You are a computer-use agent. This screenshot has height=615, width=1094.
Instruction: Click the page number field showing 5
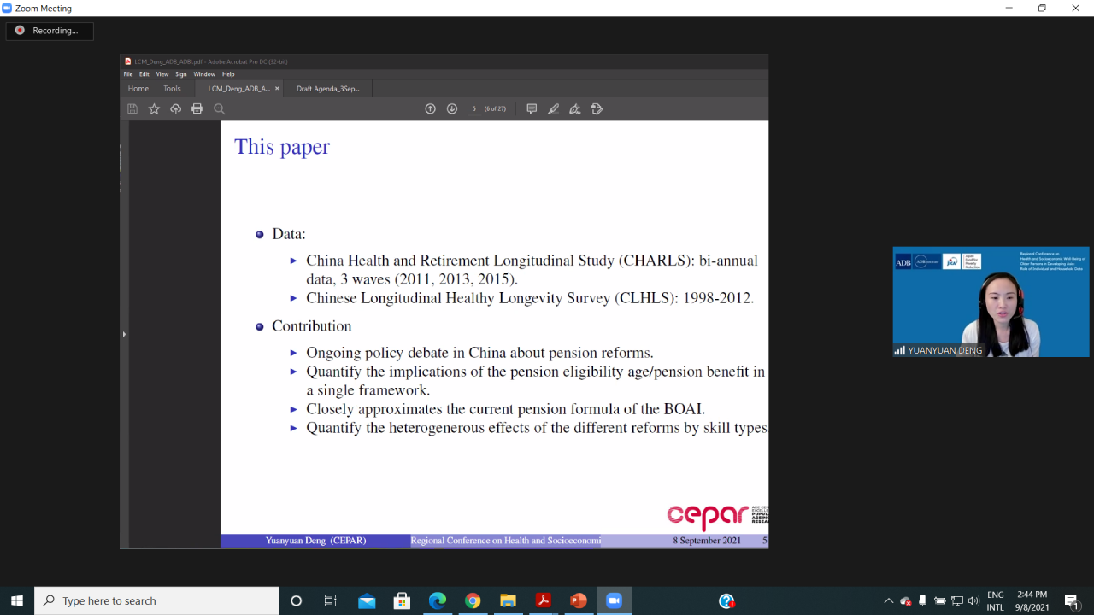474,108
